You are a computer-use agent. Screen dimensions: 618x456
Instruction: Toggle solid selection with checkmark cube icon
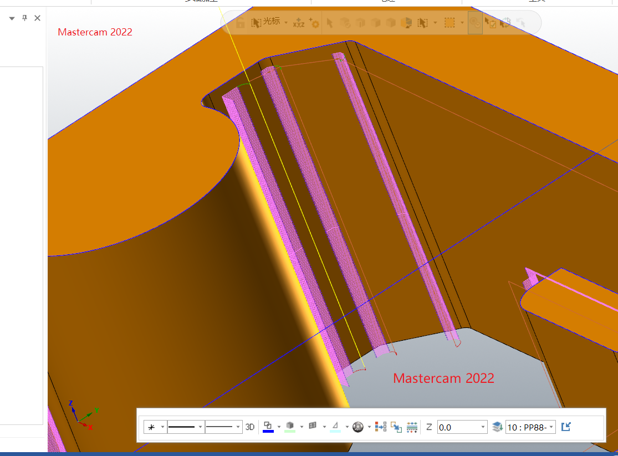pos(345,23)
